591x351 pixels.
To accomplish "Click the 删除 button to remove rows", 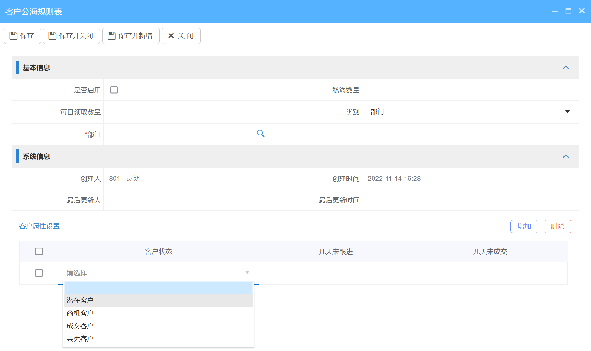I will click(557, 226).
